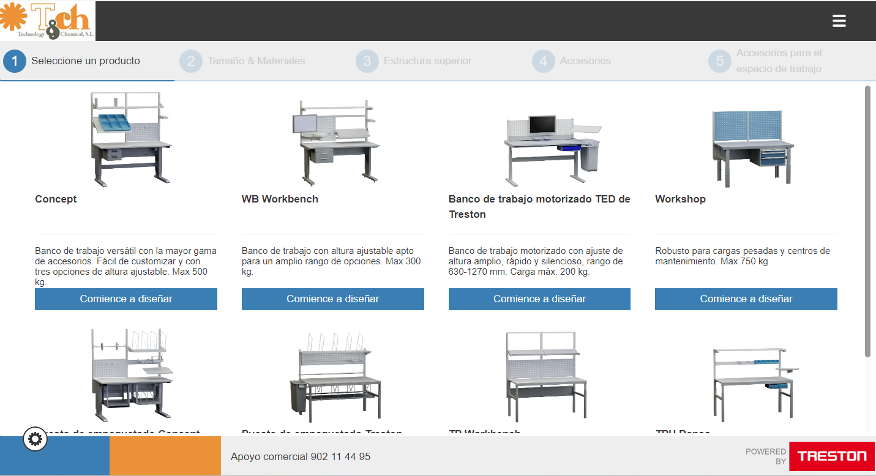Start designing the Workshop bench
Viewport: 876px width, 476px height.
[x=746, y=299]
